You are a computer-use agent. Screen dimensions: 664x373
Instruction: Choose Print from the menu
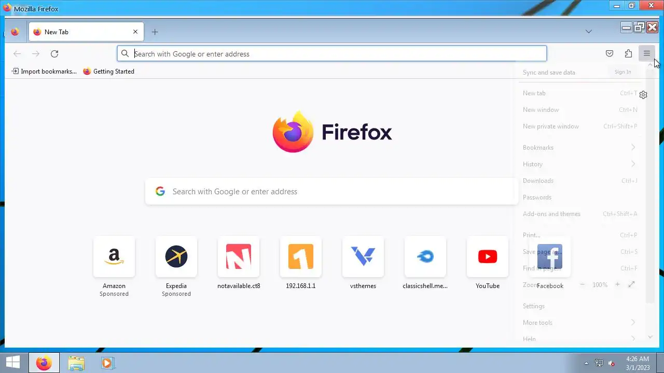pyautogui.click(x=580, y=235)
